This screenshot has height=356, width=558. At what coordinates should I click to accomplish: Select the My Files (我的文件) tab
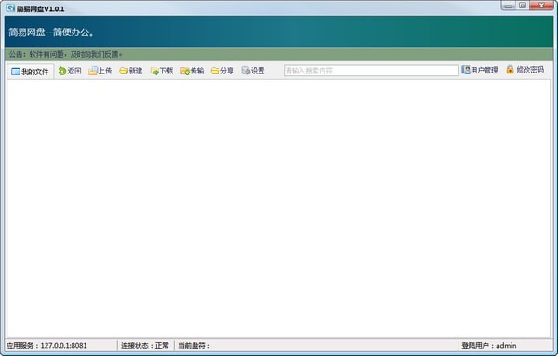click(x=31, y=72)
